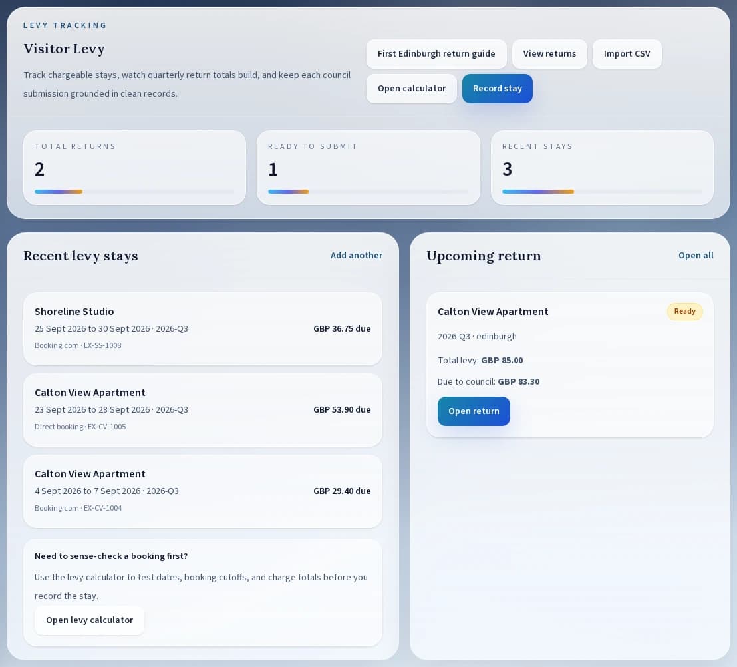Click the Recent Stays progress bar
This screenshot has width=737, height=667.
point(602,192)
